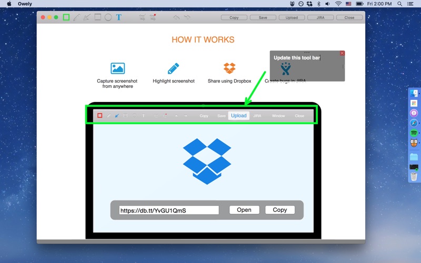The image size is (421, 263).
Task: Open the Wi-Fi status menu
Action: click(x=338, y=4)
